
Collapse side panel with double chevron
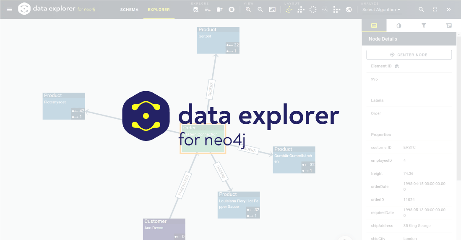click(x=449, y=10)
